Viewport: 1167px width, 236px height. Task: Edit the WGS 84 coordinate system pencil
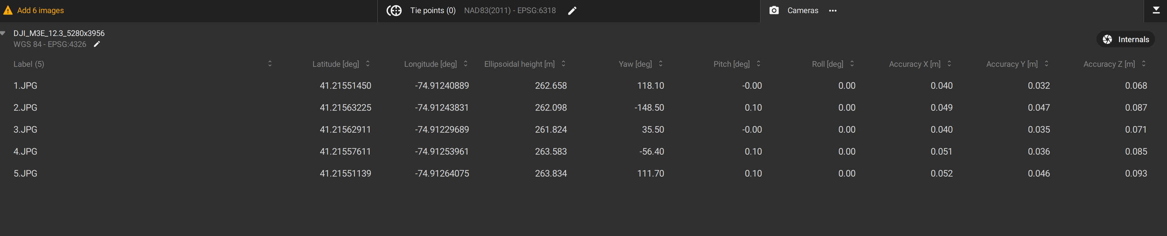tap(97, 44)
